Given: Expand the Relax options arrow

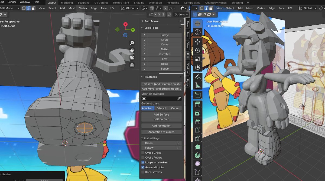Looking at the screenshot, I should click(145, 64).
